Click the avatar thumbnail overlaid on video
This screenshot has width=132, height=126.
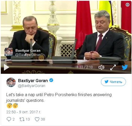click(9, 52)
